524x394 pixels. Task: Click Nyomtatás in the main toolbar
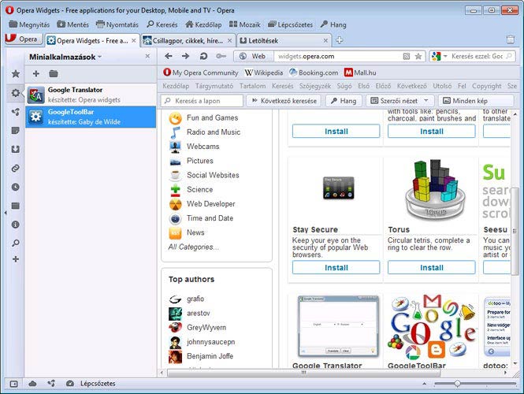point(117,24)
